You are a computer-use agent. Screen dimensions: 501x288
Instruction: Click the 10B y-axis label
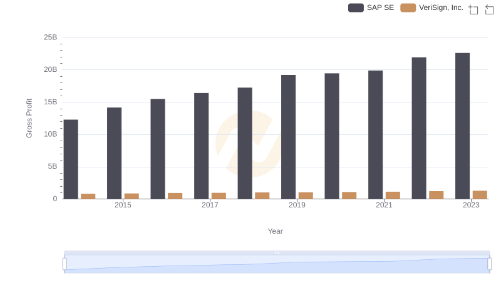(x=51, y=134)
